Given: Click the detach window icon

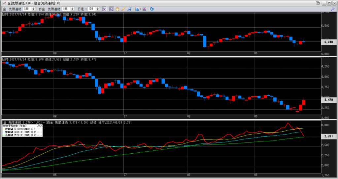Looking at the screenshot, I should 318,3.
